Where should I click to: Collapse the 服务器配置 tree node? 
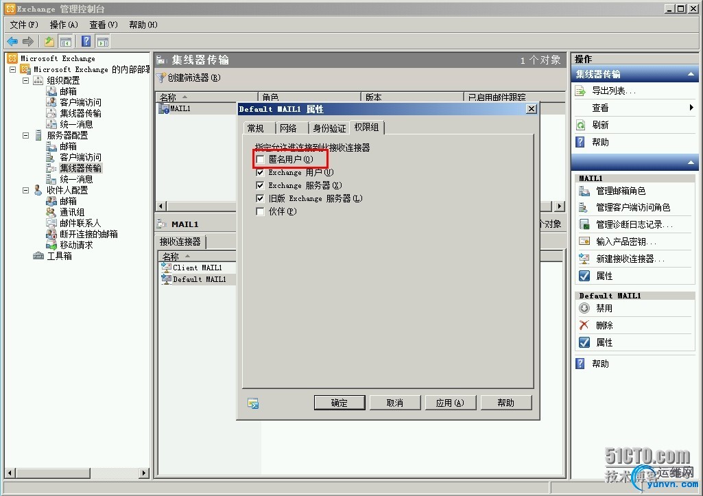[25, 135]
